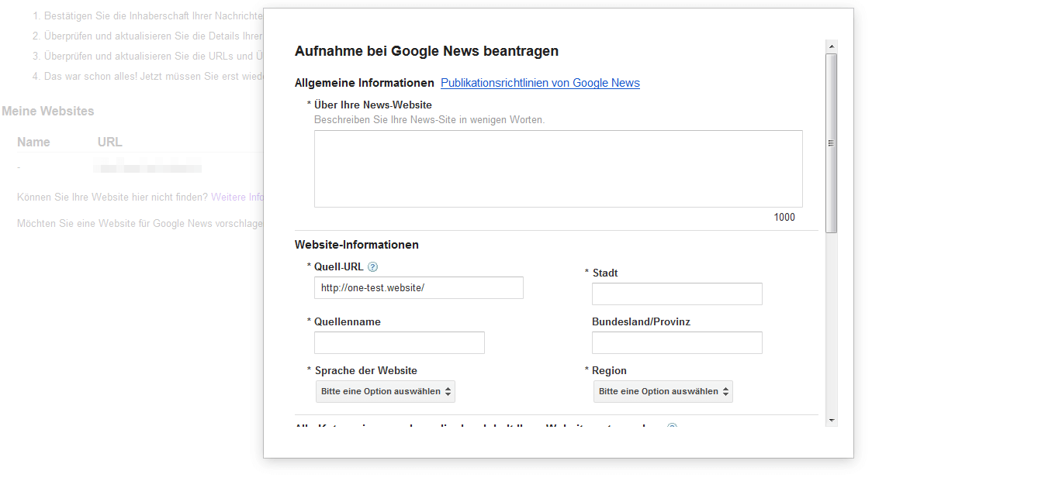The height and width of the screenshot is (481, 1045).
Task: Click the Region field label
Action: coord(610,370)
